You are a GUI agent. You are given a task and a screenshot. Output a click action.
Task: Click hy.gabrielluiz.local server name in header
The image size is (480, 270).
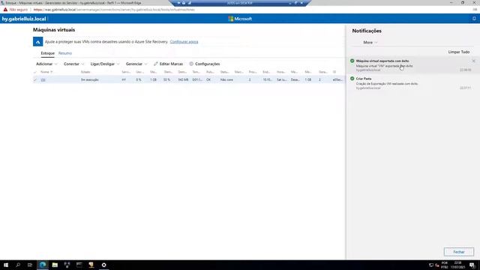pyautogui.click(x=24, y=19)
